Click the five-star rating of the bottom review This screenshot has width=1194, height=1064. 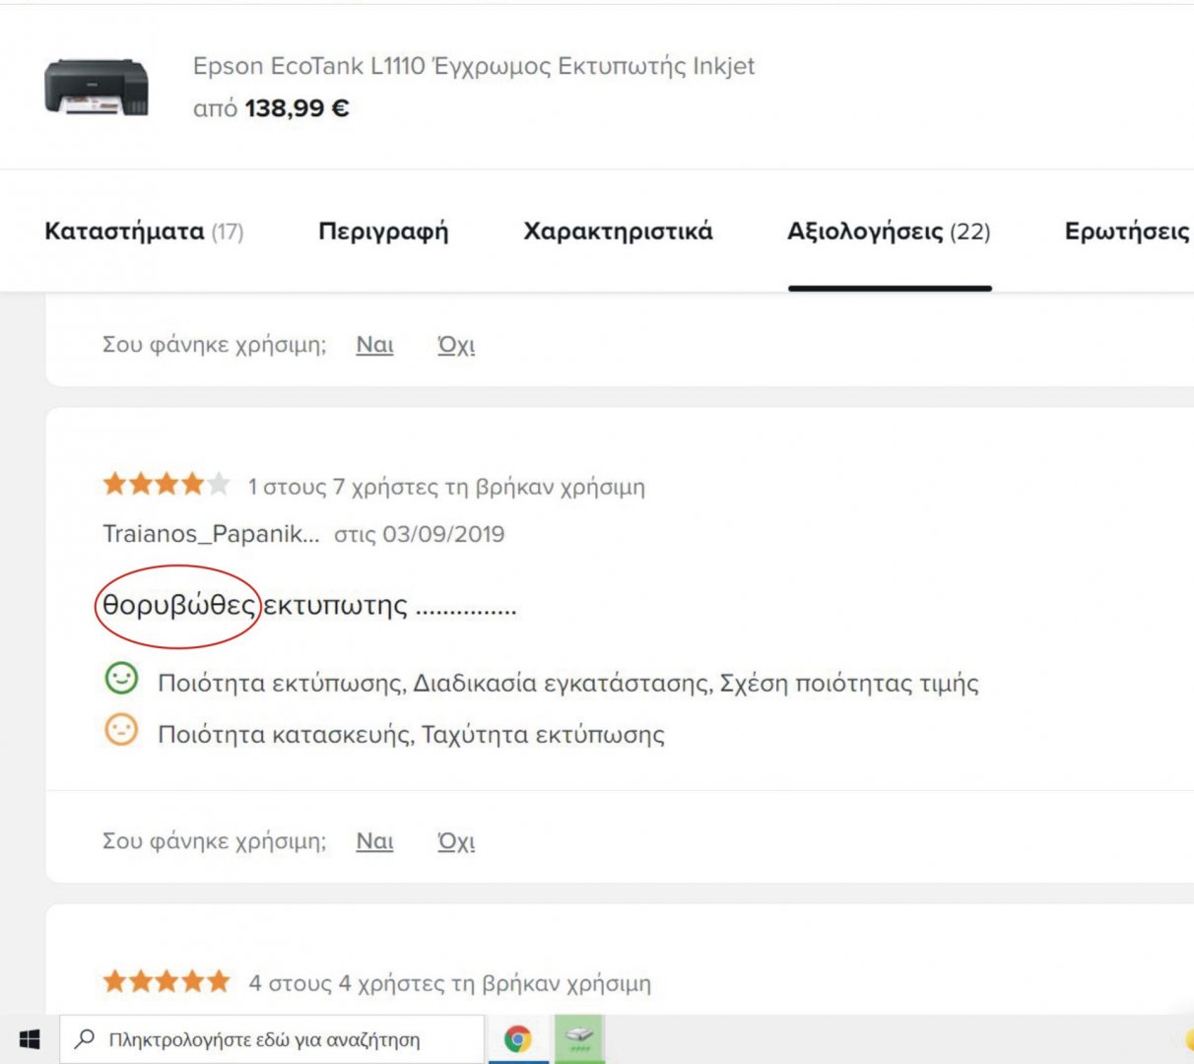(x=166, y=981)
